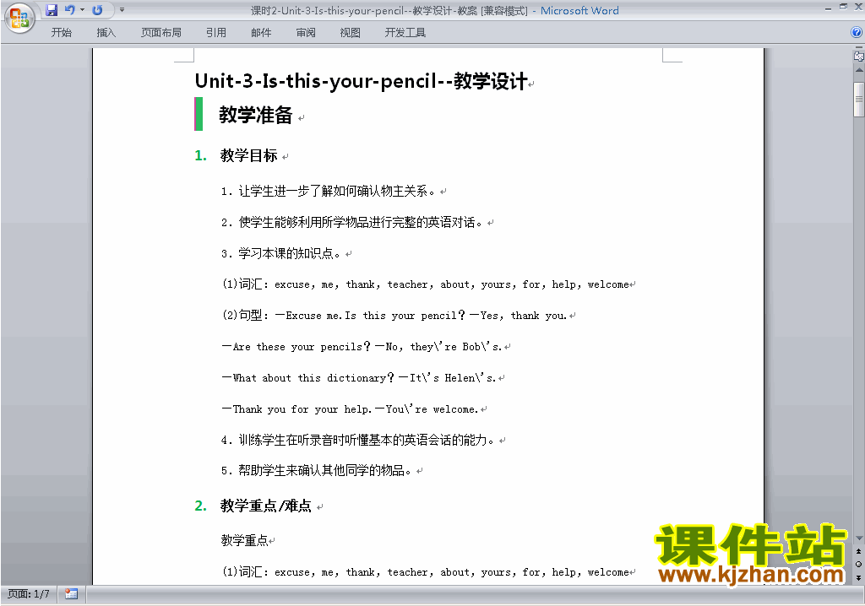Image resolution: width=865 pixels, height=606 pixels.
Task: Click the scrollbar up arrow
Action: 859,71
